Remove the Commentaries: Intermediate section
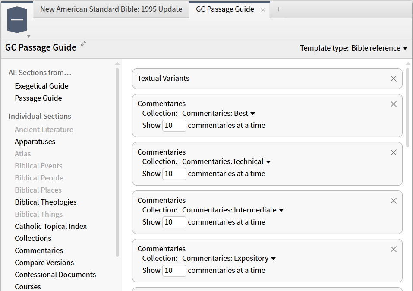413x291 pixels. (x=393, y=201)
